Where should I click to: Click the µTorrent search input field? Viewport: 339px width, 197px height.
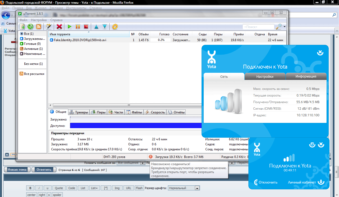[258, 27]
